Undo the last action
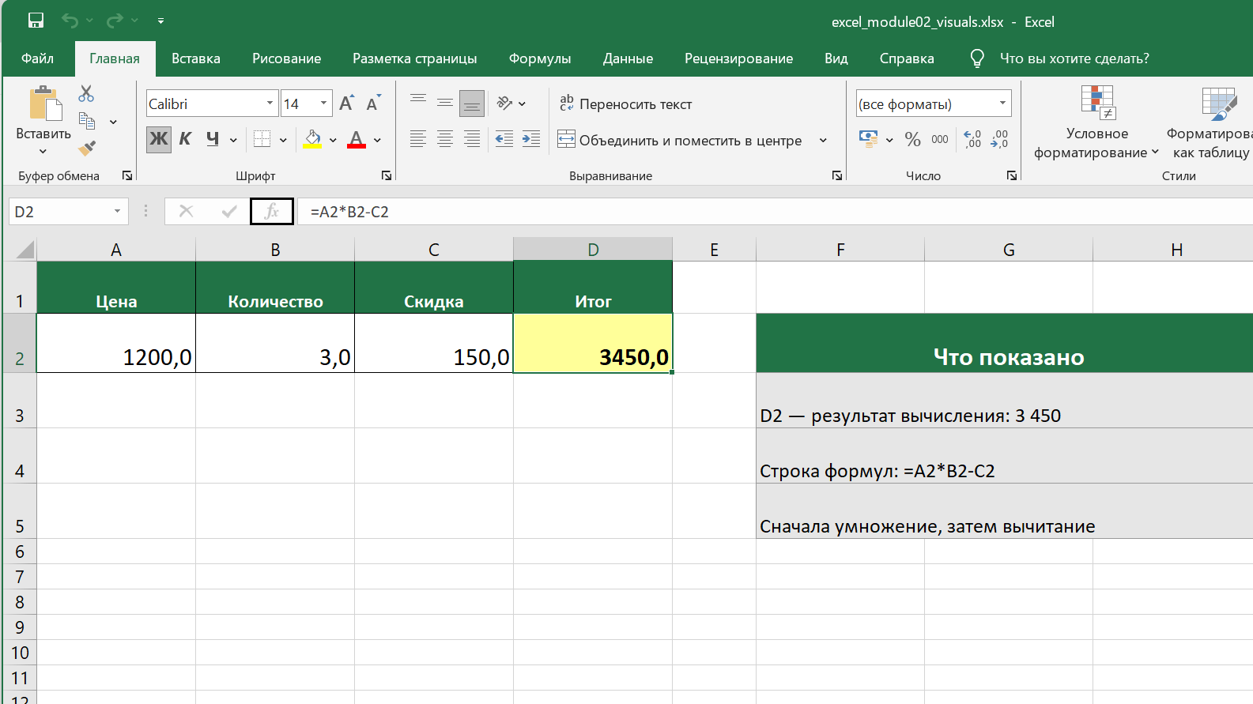 70,21
